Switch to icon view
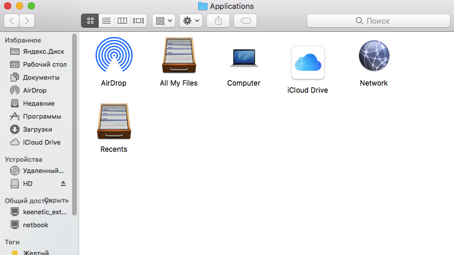Image resolution: width=454 pixels, height=255 pixels. pos(90,21)
